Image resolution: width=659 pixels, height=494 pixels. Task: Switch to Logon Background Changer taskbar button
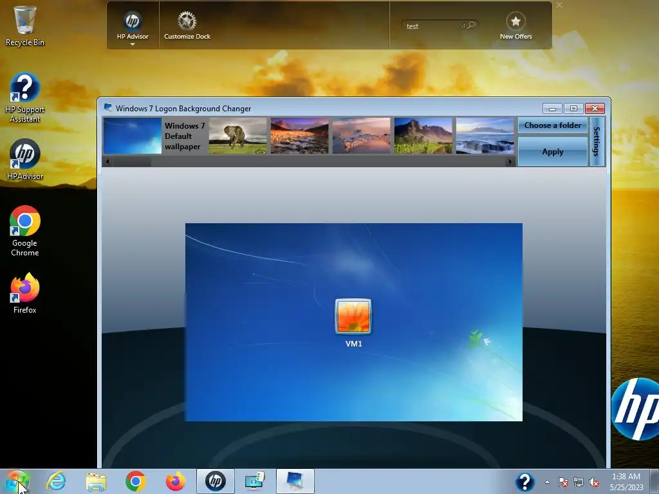tap(295, 481)
